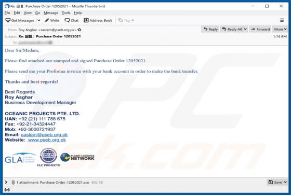Screen dimensions: 291x195
Task: Click Reply All button
Action: point(232,29)
